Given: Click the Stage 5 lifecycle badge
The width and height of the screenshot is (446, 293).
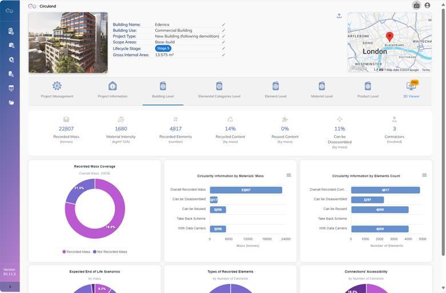Looking at the screenshot, I should coord(163,49).
